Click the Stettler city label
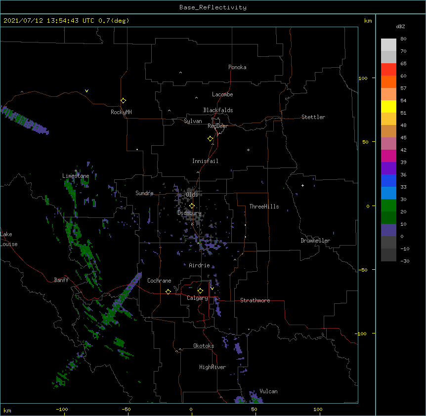426x416 pixels. pos(313,117)
